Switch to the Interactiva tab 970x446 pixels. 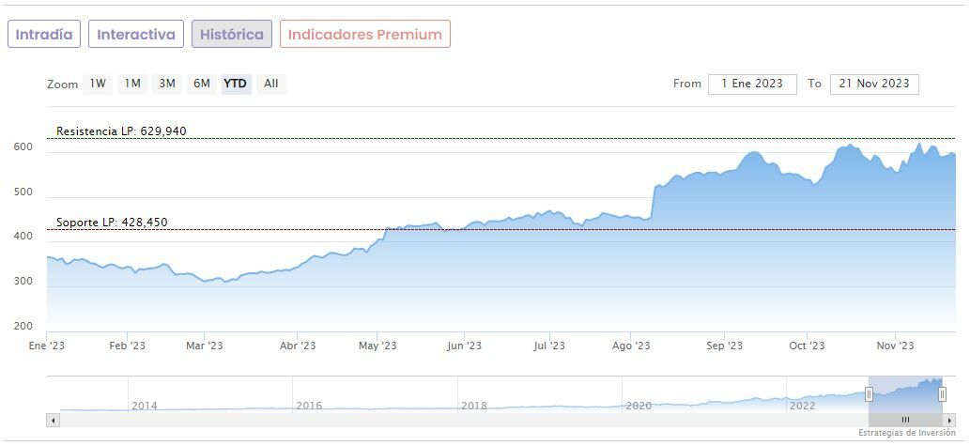tap(136, 35)
